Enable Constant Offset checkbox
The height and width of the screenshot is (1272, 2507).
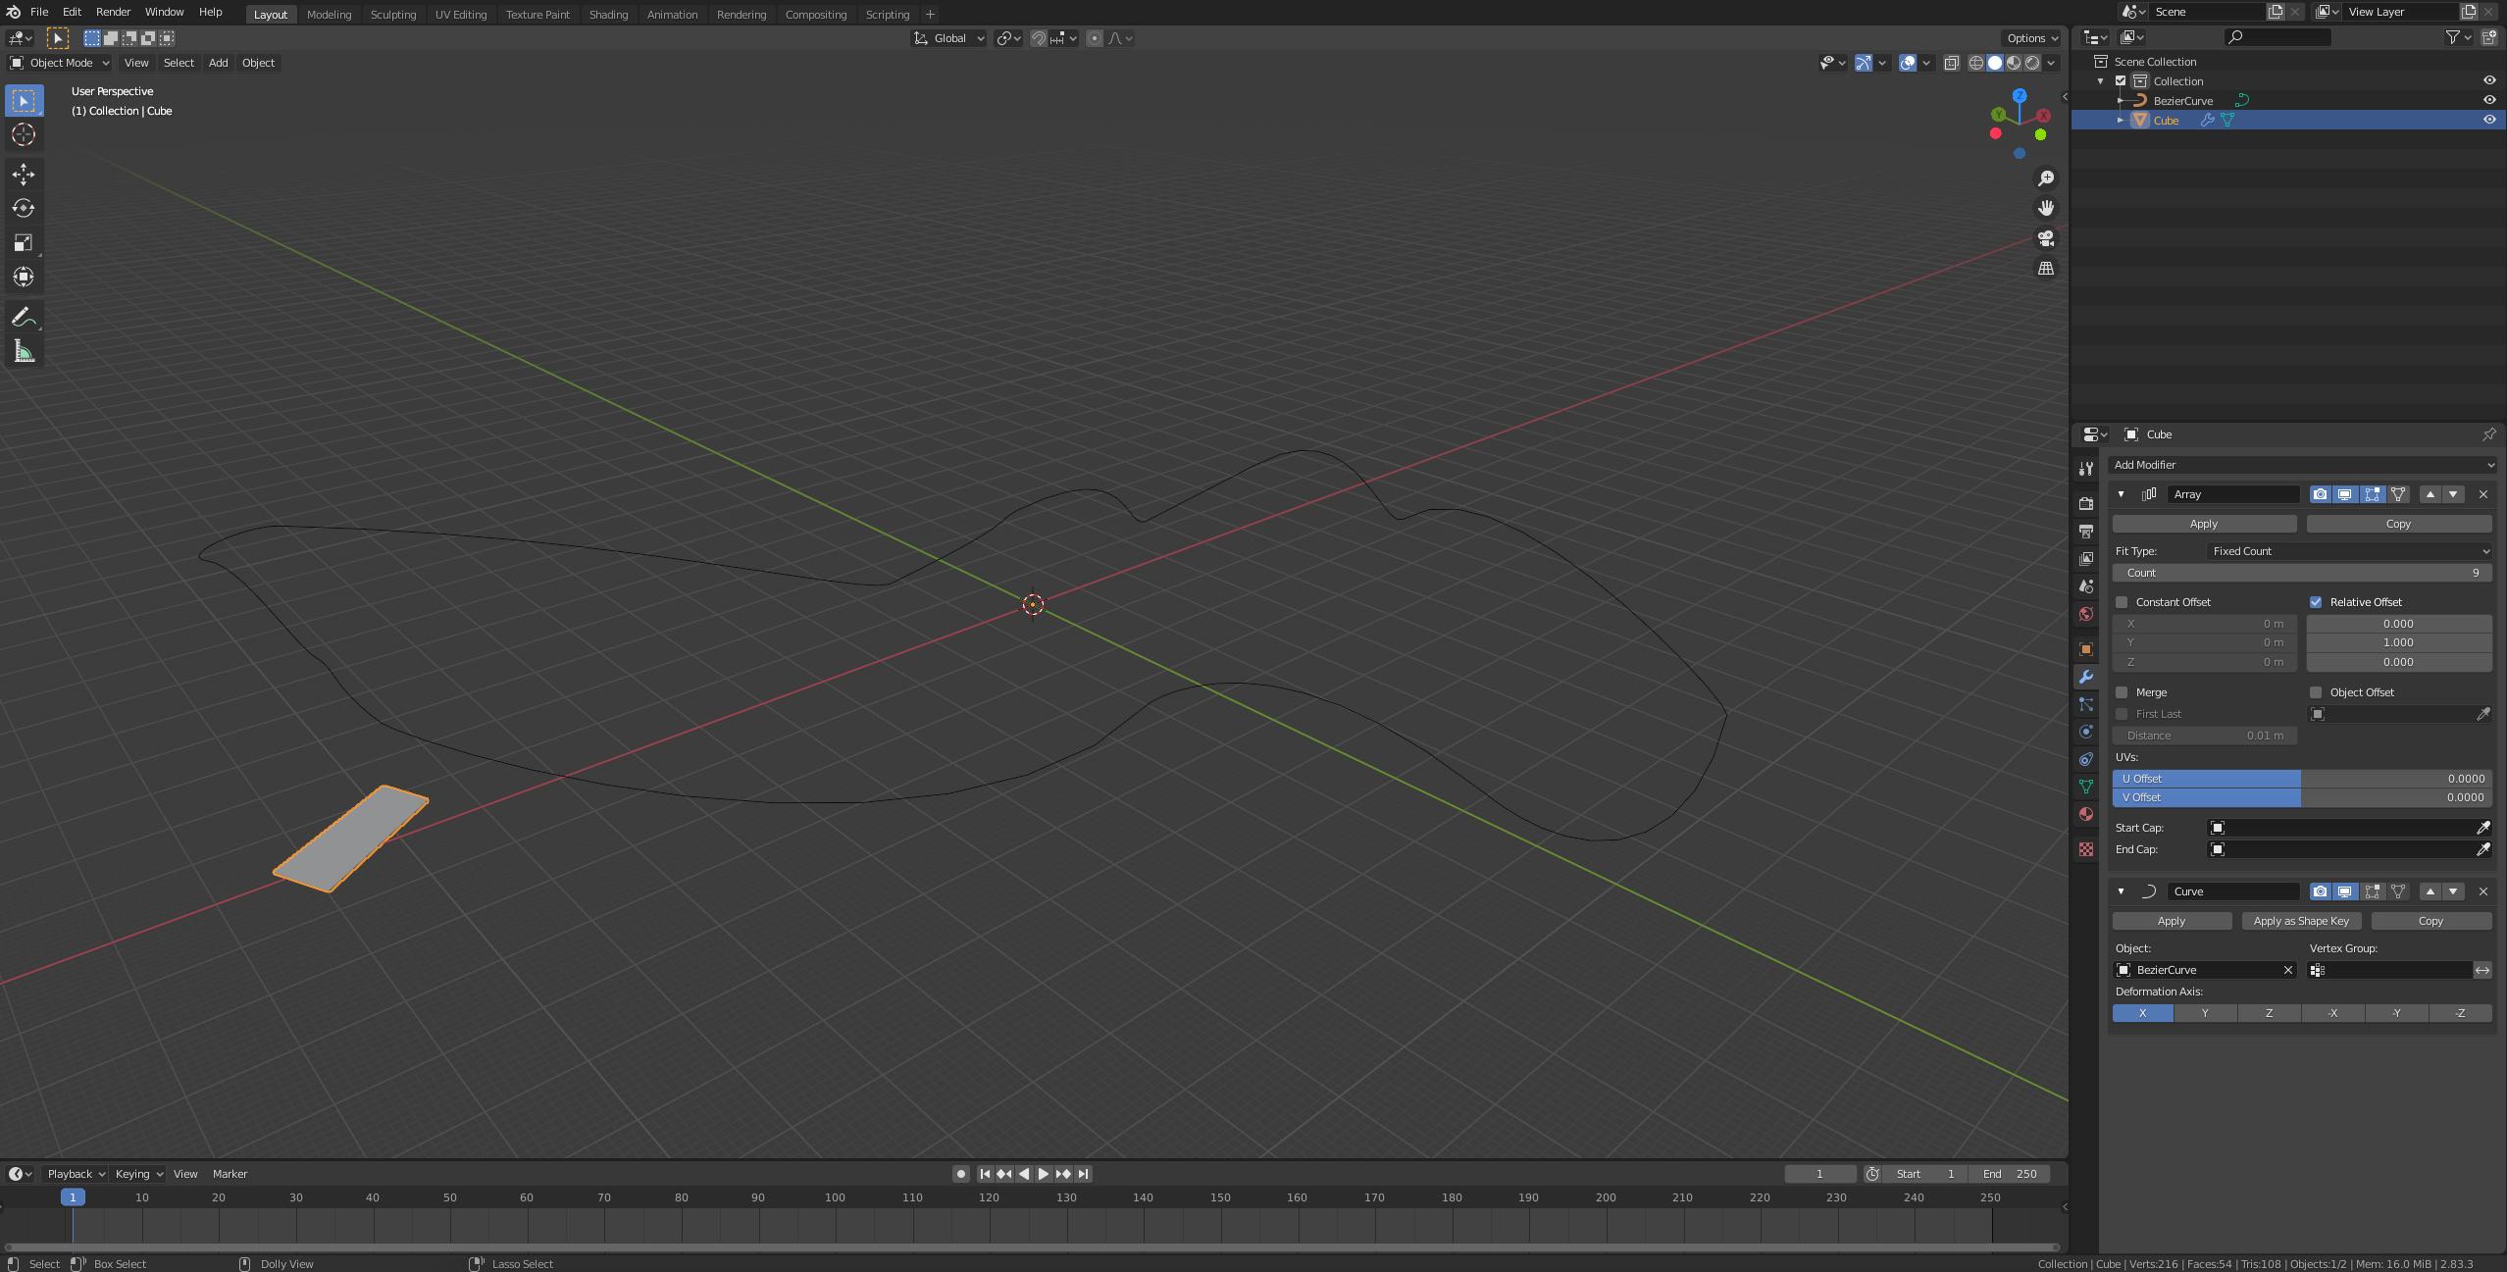pos(2123,600)
